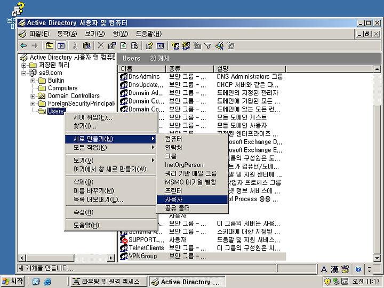Click the Paste clipboard icon
Screen dimensions: 384x288
click(x=86, y=45)
